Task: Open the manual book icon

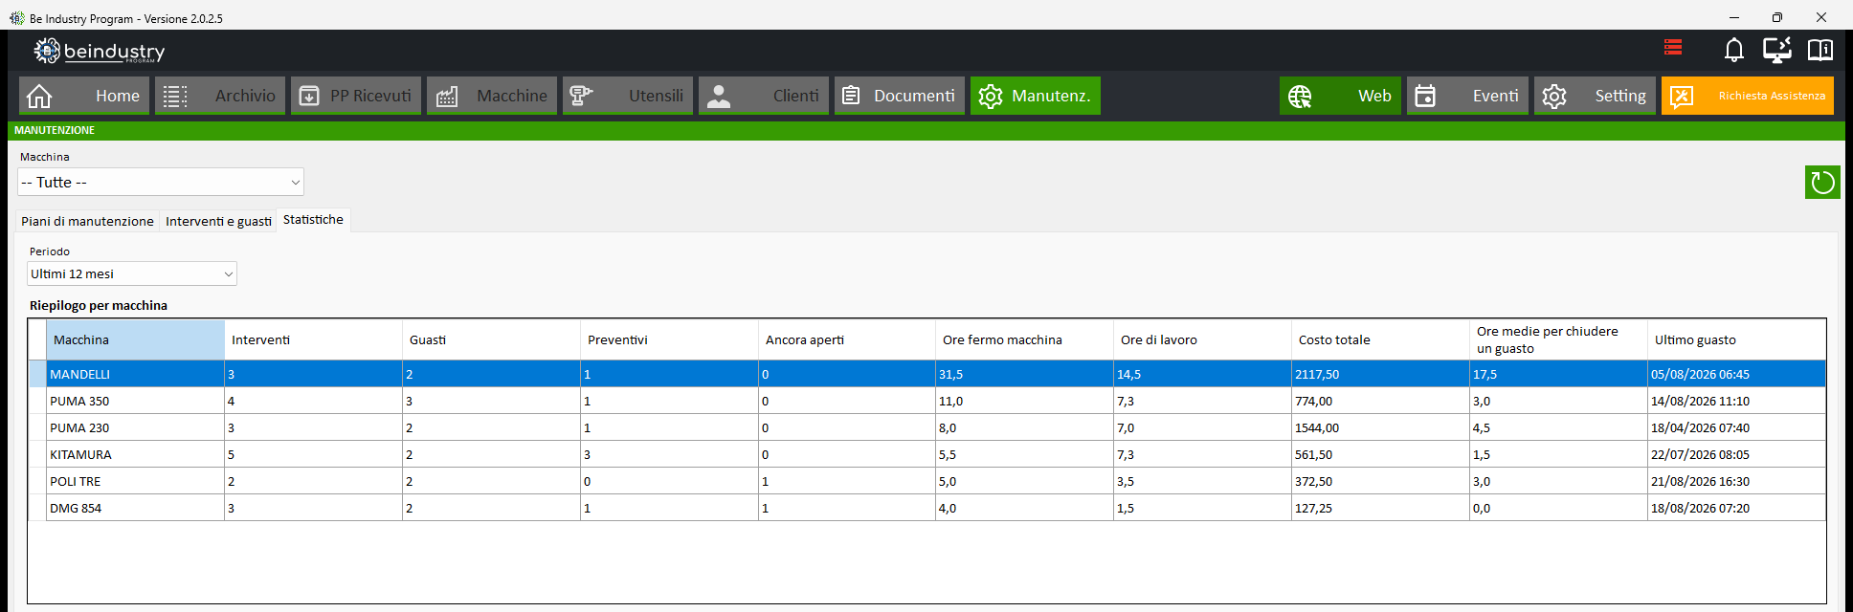Action: coord(1820,50)
